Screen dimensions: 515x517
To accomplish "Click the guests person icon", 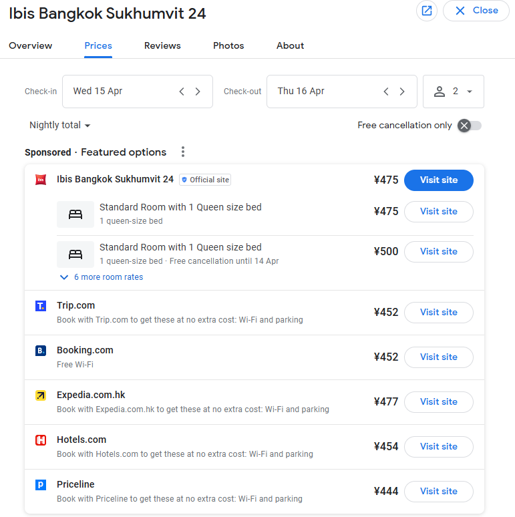I will click(439, 92).
